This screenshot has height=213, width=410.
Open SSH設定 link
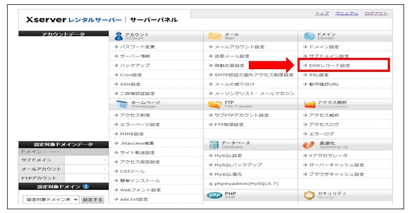coord(130,84)
